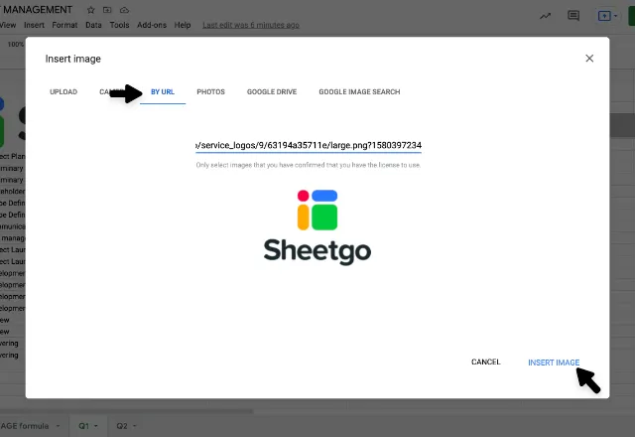Open the Q2 sheet tab dropdown

tap(135, 426)
